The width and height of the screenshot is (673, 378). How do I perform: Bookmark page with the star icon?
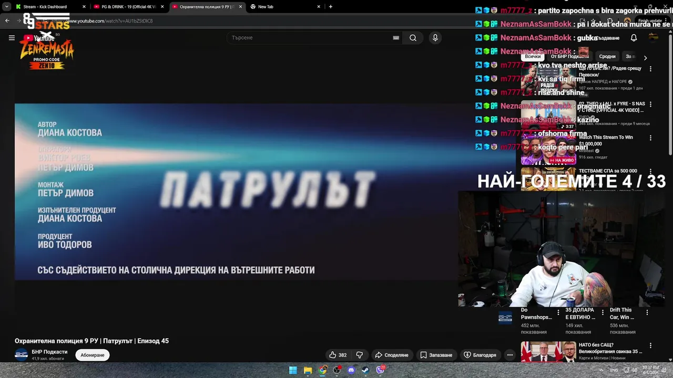(593, 21)
